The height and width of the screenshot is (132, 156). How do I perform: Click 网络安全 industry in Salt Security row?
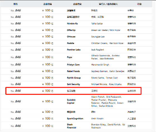tap(131, 84)
